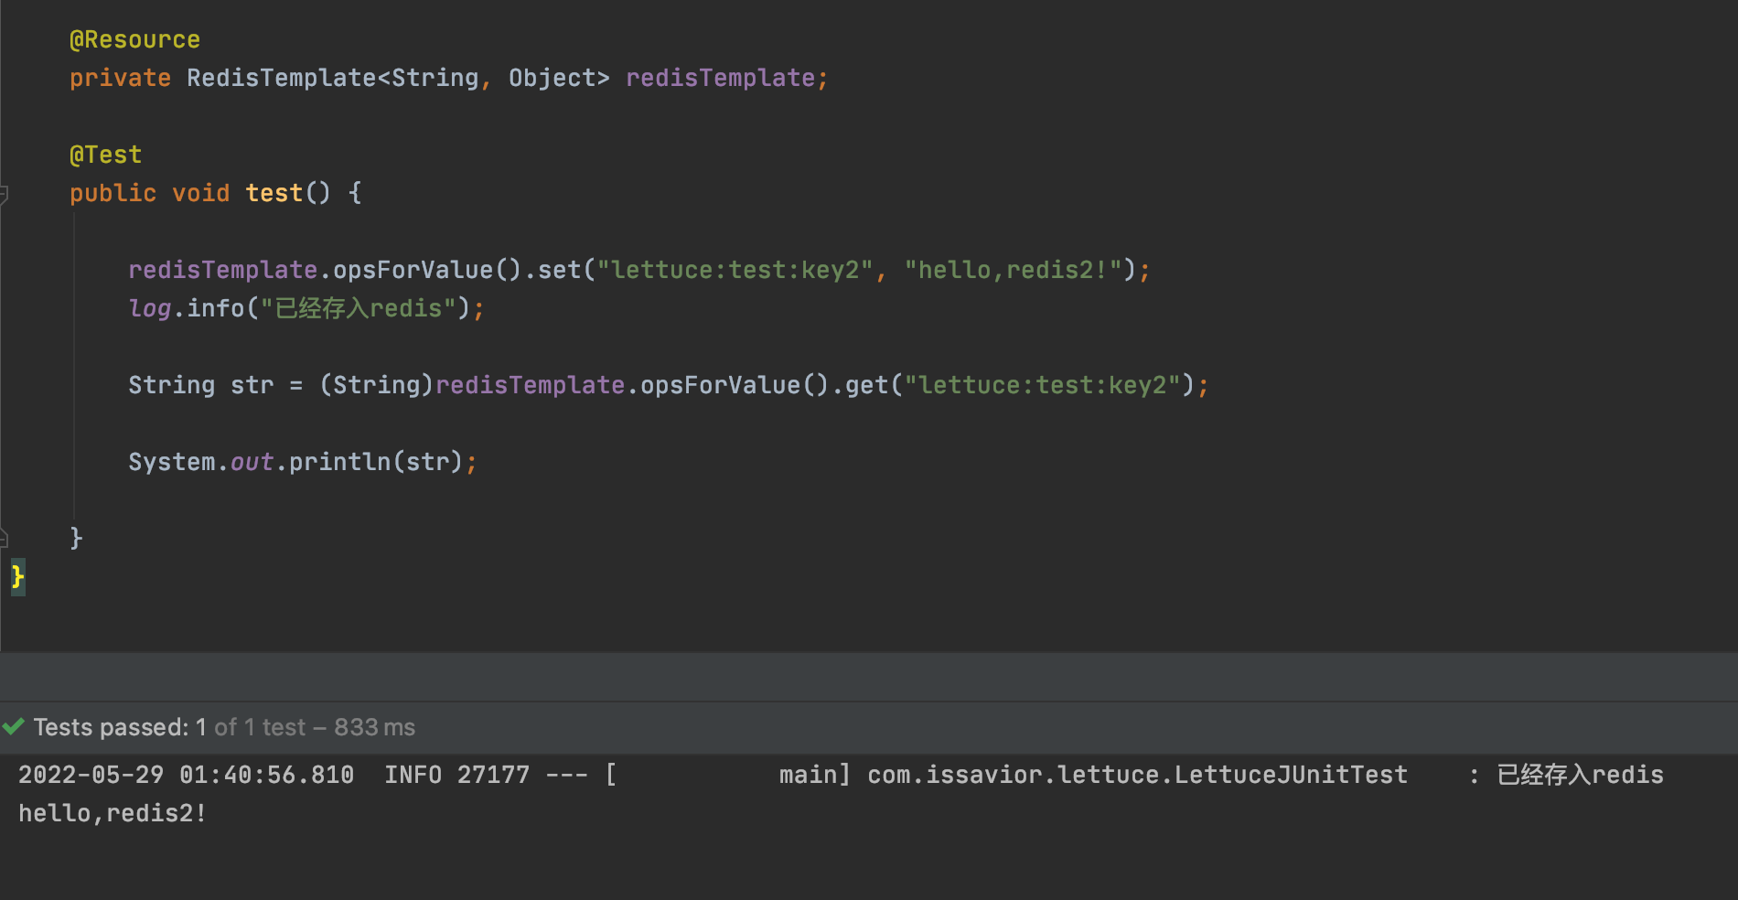Click "Tests passed: 1" status text
The height and width of the screenshot is (900, 1738).
pyautogui.click(x=119, y=728)
